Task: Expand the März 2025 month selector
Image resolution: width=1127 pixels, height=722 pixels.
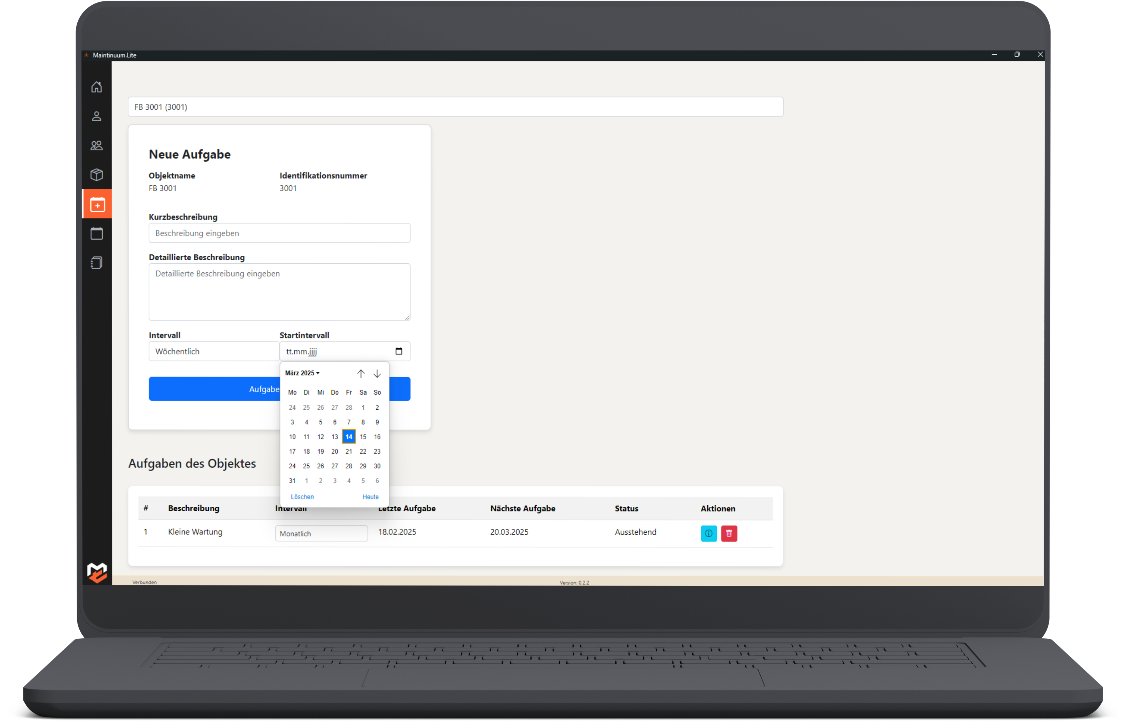Action: (302, 373)
